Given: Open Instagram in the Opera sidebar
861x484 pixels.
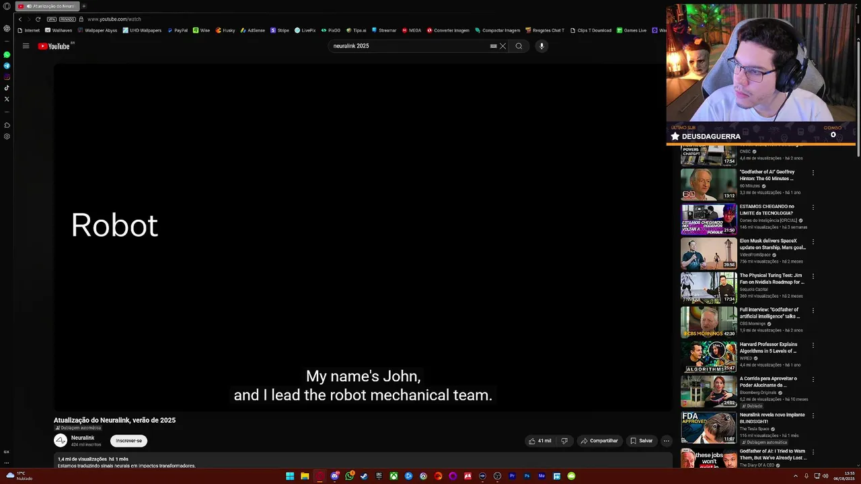Looking at the screenshot, I should pos(7,77).
